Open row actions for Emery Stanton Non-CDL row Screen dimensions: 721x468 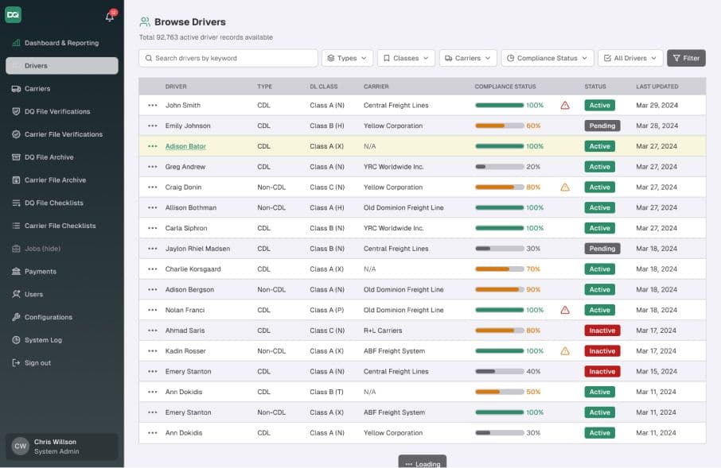click(x=153, y=412)
